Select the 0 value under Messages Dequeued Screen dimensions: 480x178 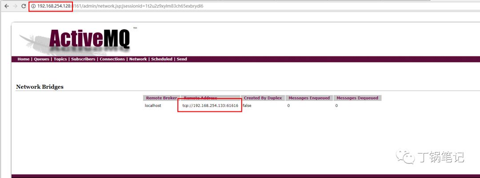pos(336,106)
